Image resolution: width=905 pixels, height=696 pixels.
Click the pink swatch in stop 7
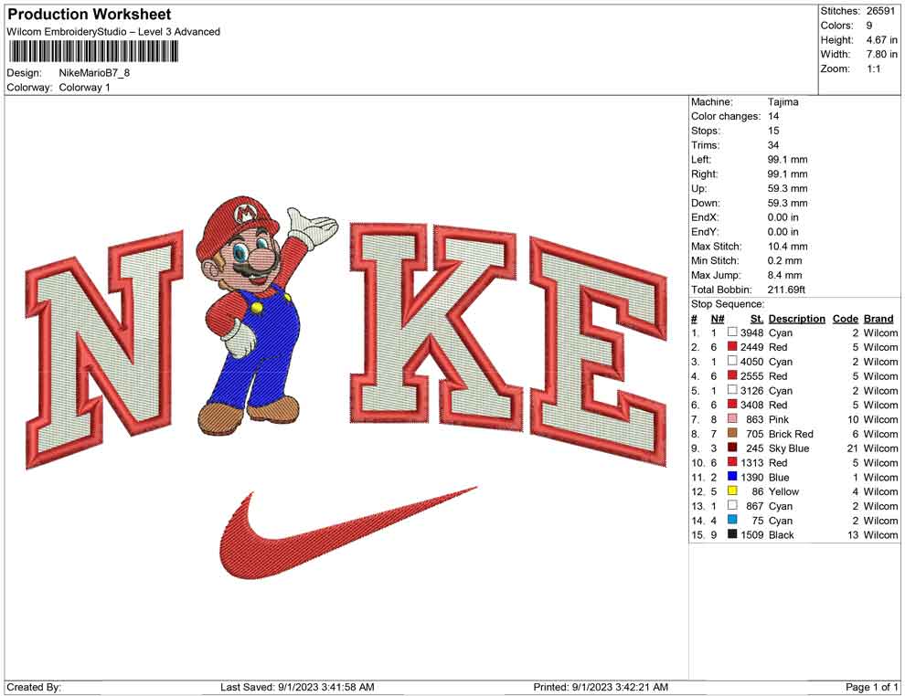(732, 418)
